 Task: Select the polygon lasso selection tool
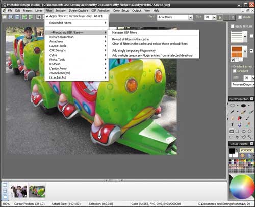244,137
